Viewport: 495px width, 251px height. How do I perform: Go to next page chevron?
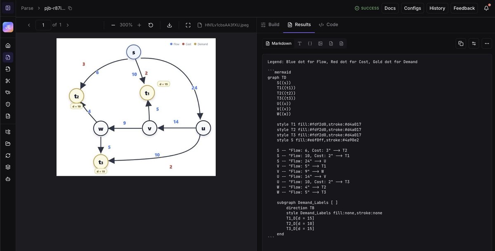68,25
